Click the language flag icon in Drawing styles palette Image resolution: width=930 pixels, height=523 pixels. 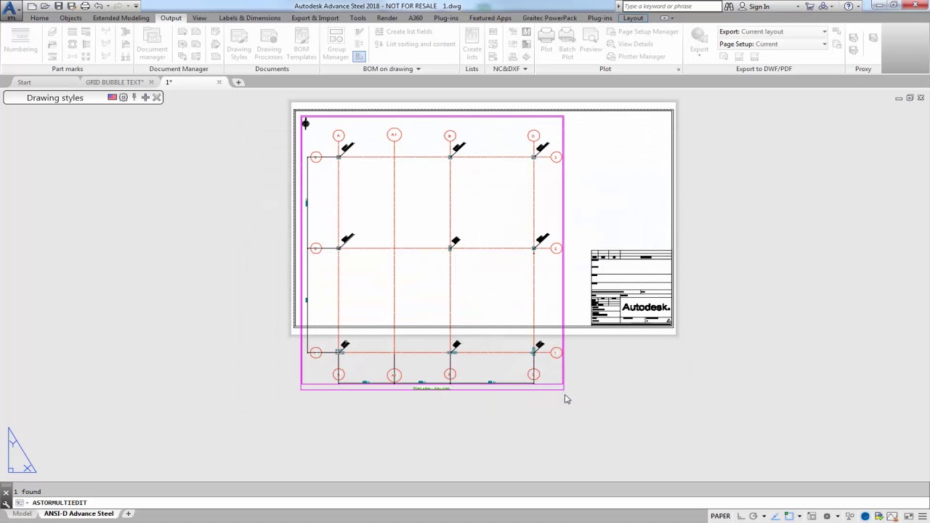112,97
